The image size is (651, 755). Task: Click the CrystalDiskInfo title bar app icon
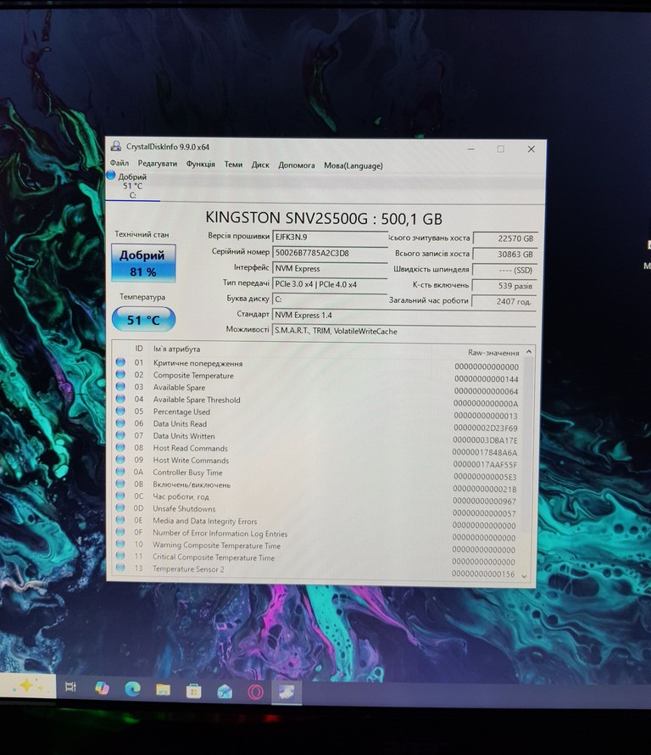(x=116, y=146)
